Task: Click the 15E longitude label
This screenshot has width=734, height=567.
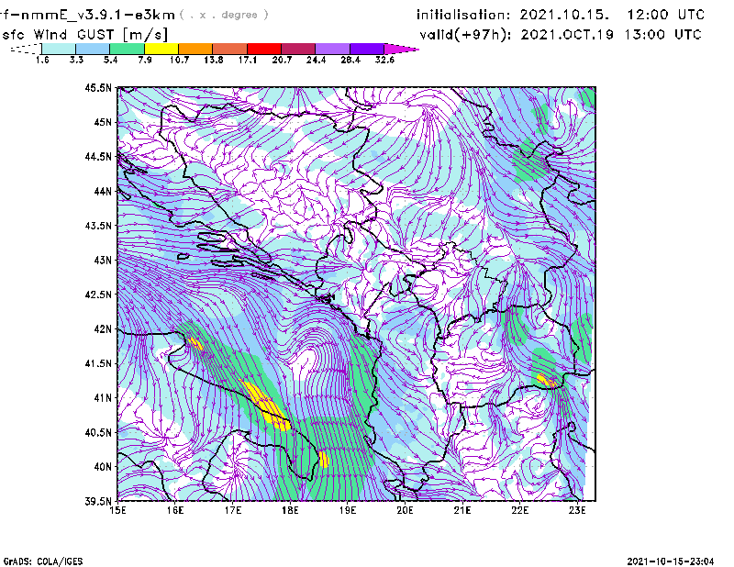Action: click(117, 510)
